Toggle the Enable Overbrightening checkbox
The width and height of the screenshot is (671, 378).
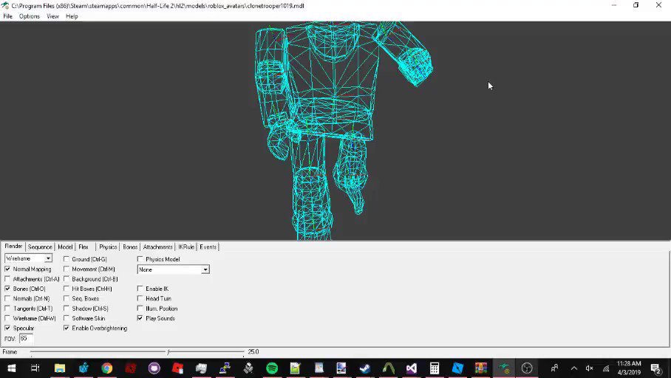click(67, 328)
